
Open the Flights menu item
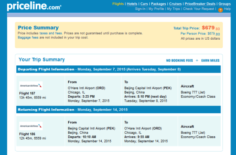(x=118, y=4)
